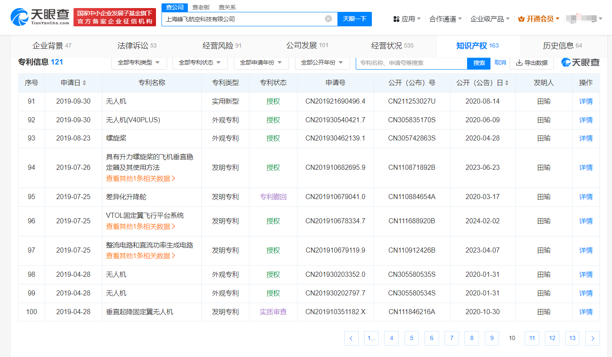Focus the patent name search field
Screen dimensions: 612x357
[411, 63]
